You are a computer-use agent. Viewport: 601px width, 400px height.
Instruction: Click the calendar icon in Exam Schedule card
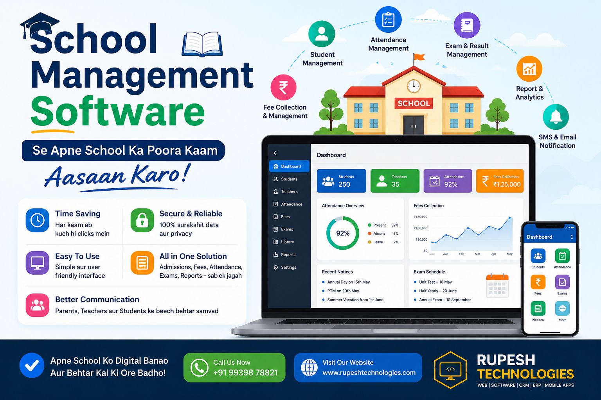pyautogui.click(x=497, y=286)
